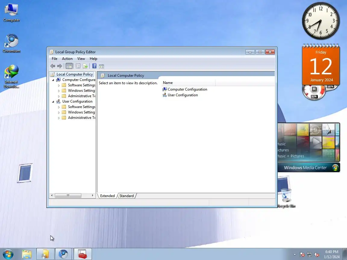
Task: Select the Chromium desktop shortcut
Action: (x=11, y=43)
